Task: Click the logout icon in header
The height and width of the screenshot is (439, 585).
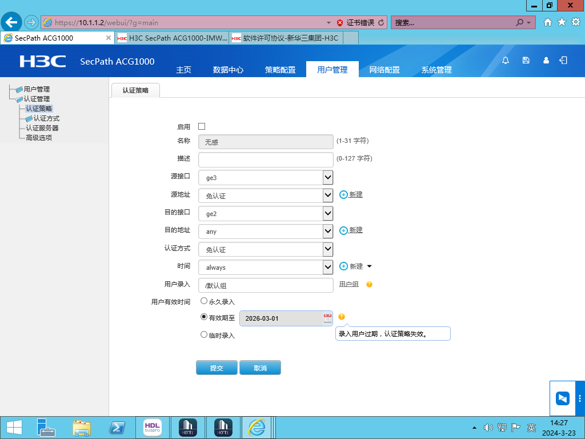Action: (x=564, y=61)
